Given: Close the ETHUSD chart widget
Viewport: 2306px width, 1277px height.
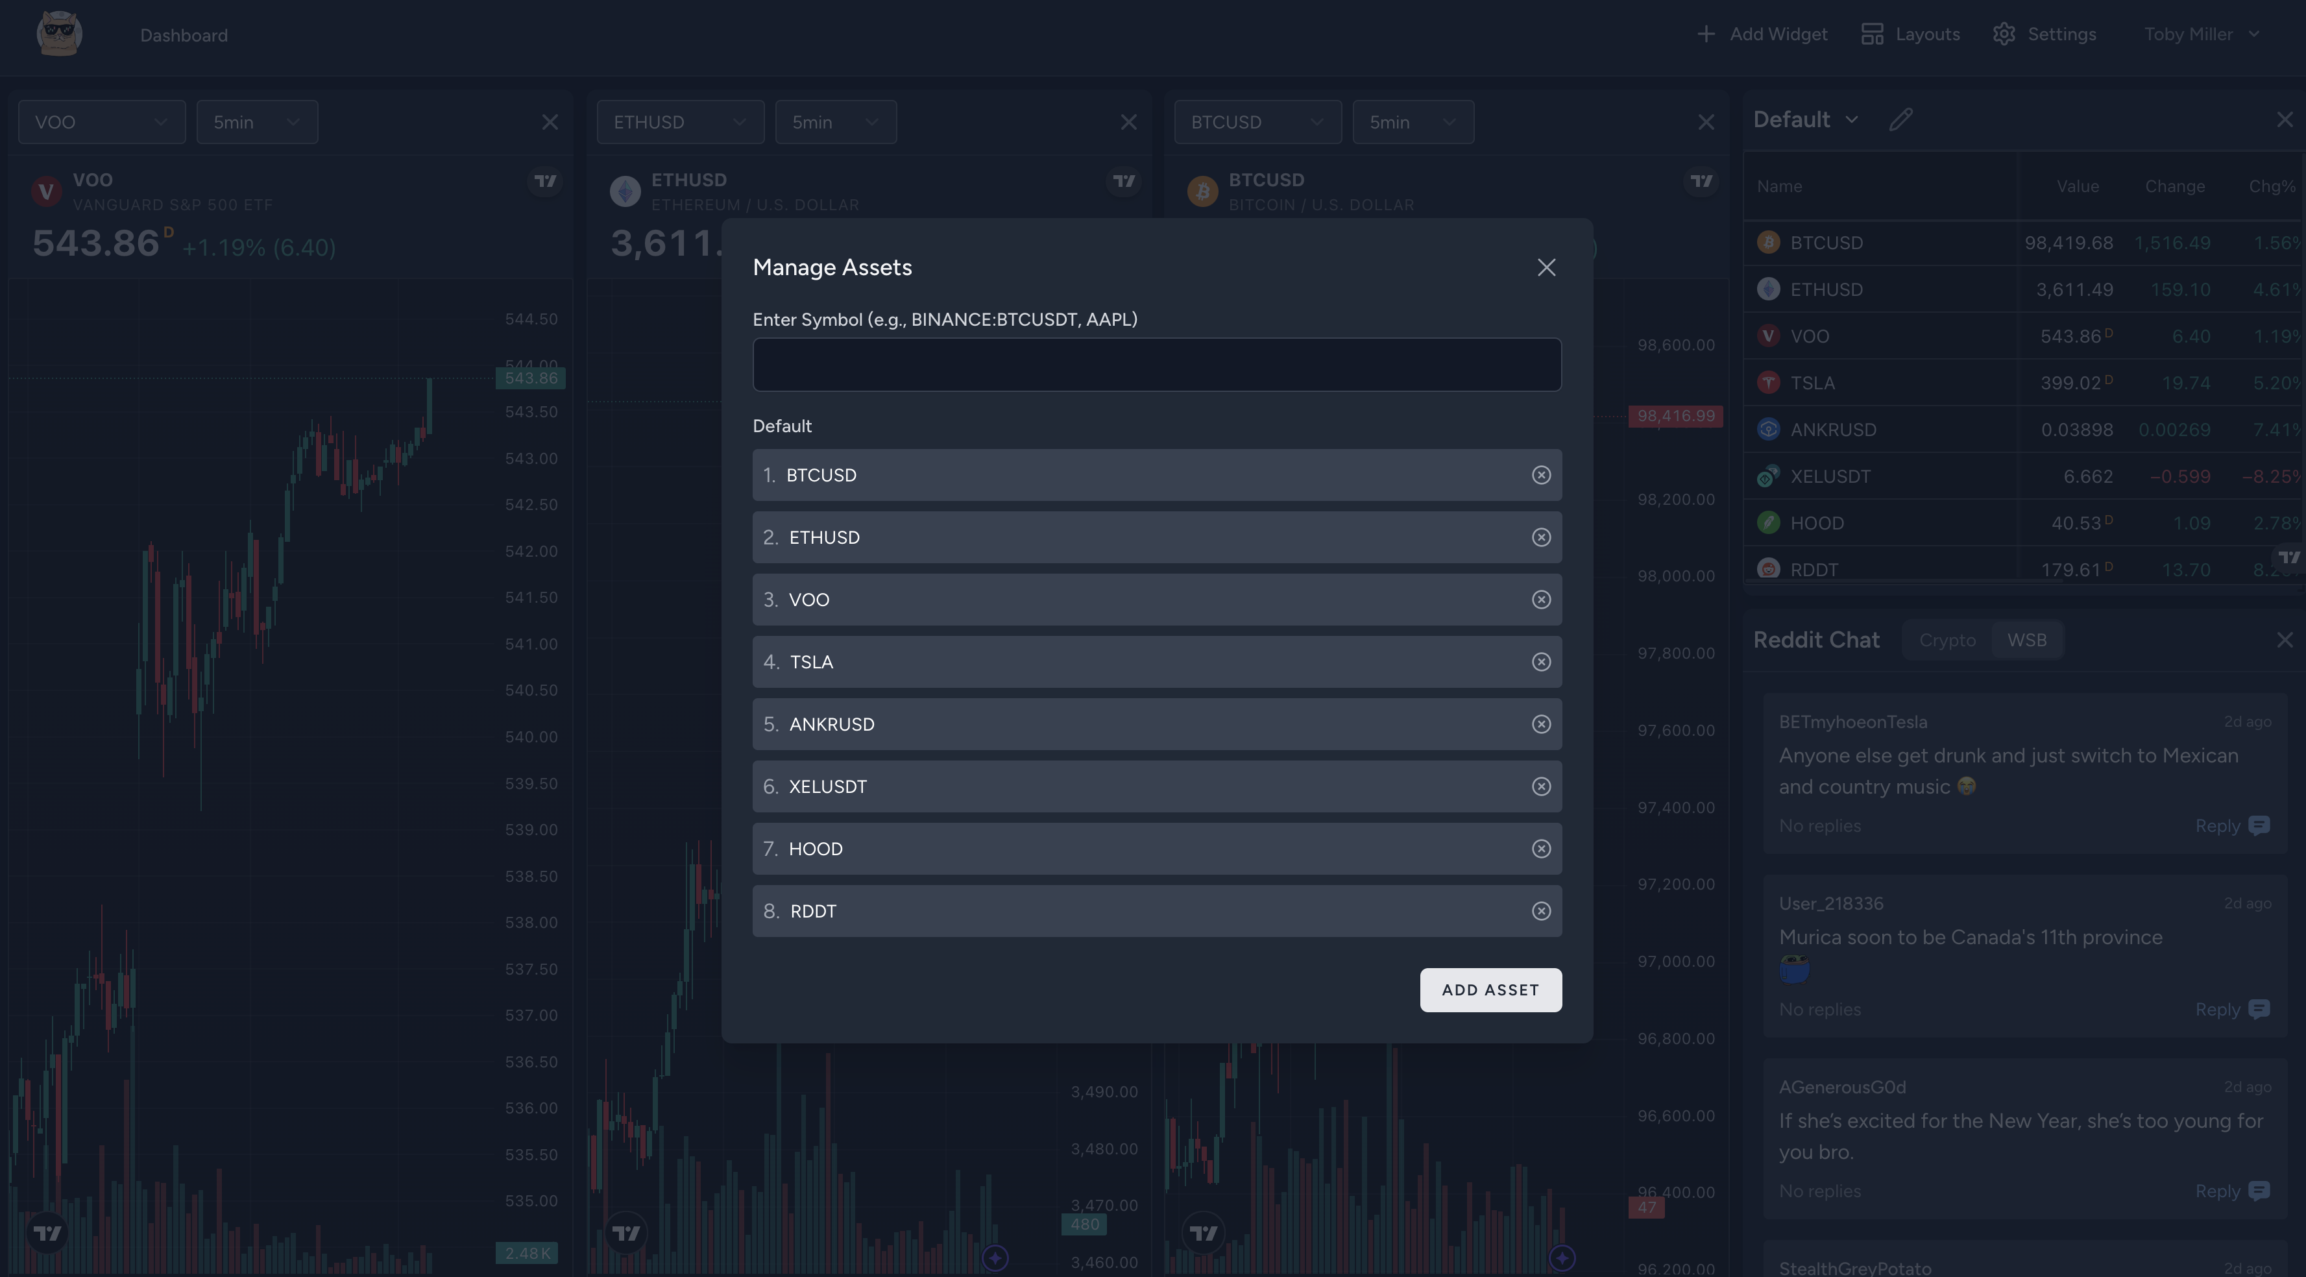Looking at the screenshot, I should [1128, 122].
